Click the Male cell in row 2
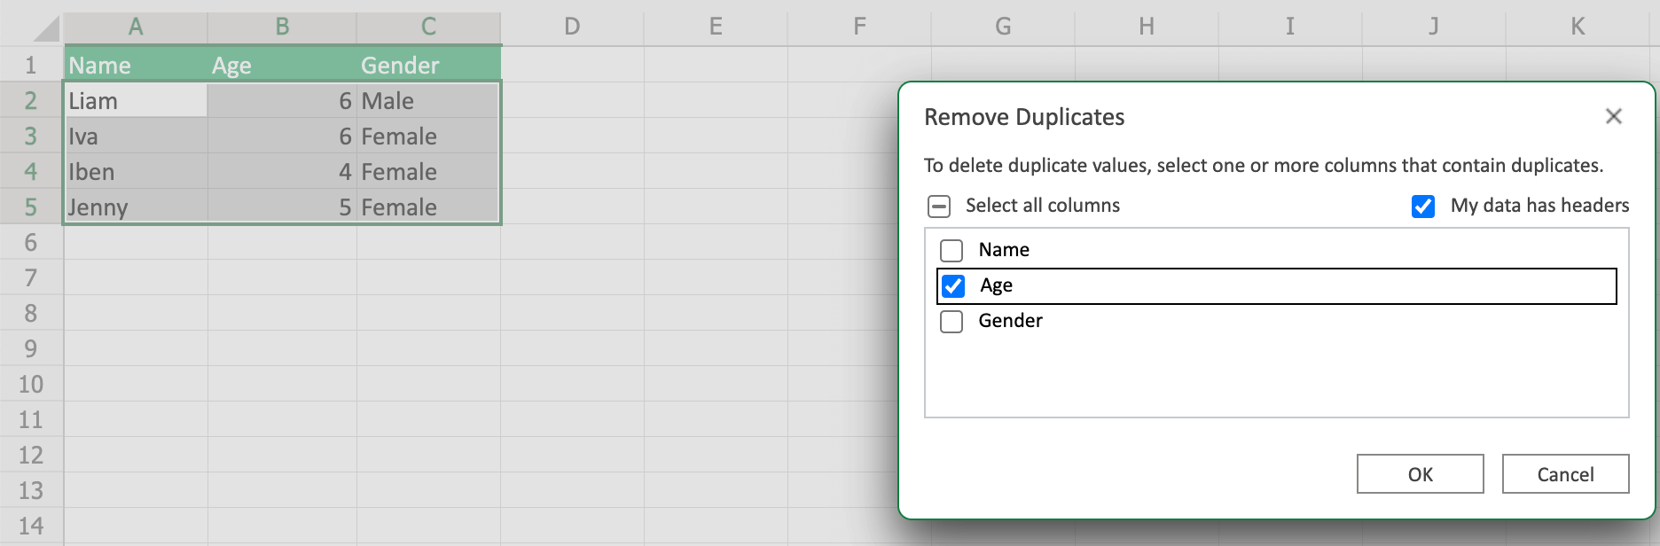 pyautogui.click(x=428, y=101)
